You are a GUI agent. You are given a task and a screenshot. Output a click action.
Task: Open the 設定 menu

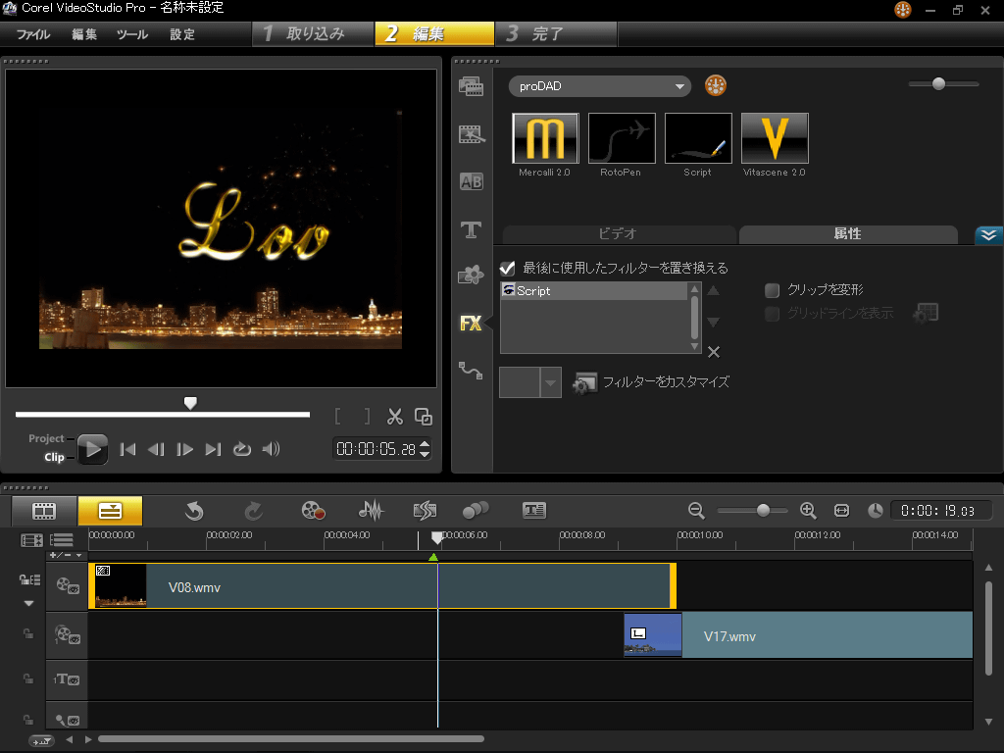tap(182, 34)
